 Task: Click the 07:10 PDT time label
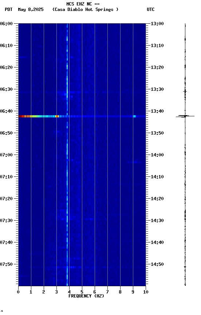[6, 177]
